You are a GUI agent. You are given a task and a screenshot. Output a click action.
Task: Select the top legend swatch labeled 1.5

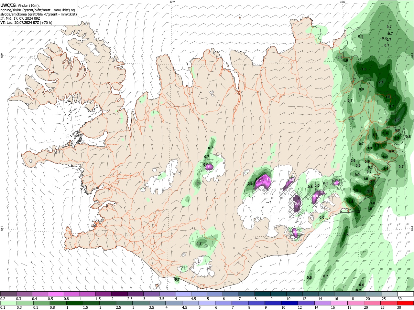click(103, 294)
